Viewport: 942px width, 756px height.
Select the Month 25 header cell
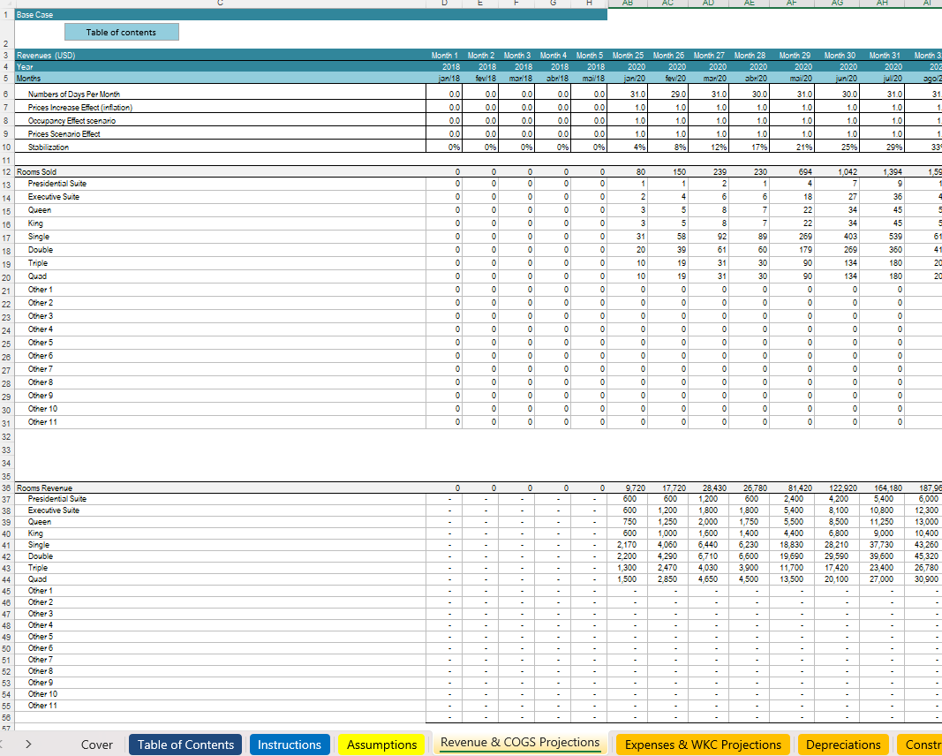tap(628, 56)
